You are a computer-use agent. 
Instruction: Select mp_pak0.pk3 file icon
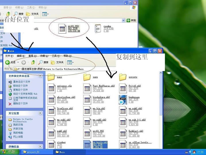(x=123, y=111)
